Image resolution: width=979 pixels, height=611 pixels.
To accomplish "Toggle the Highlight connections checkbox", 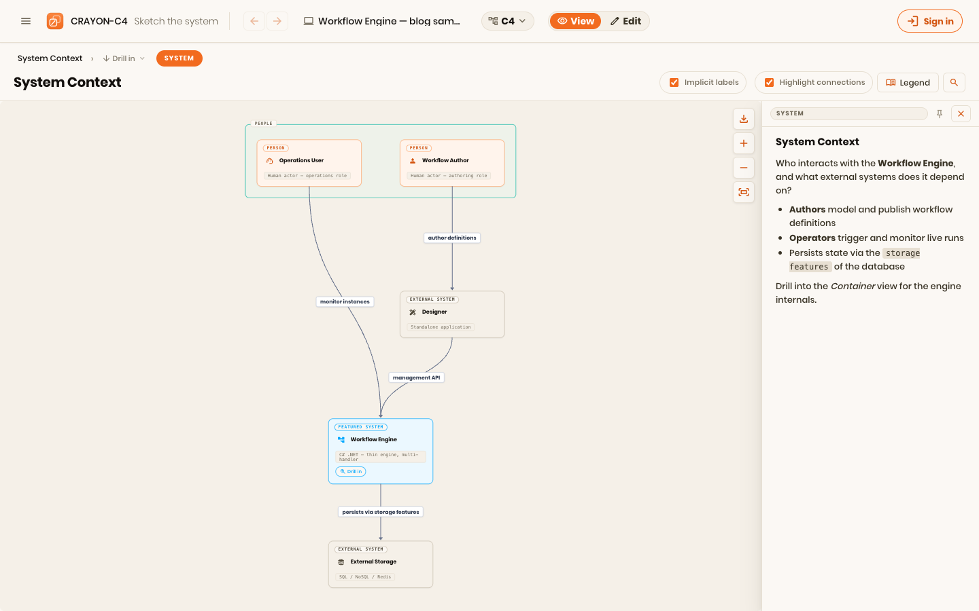I will point(770,82).
